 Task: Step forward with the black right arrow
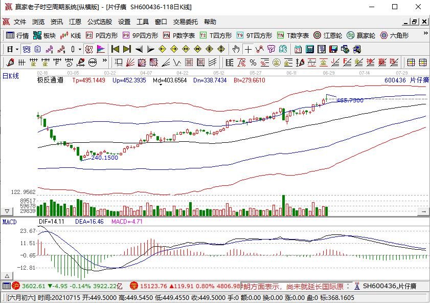click(x=150, y=50)
